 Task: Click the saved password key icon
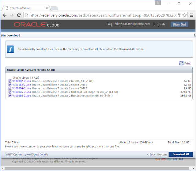179,15
